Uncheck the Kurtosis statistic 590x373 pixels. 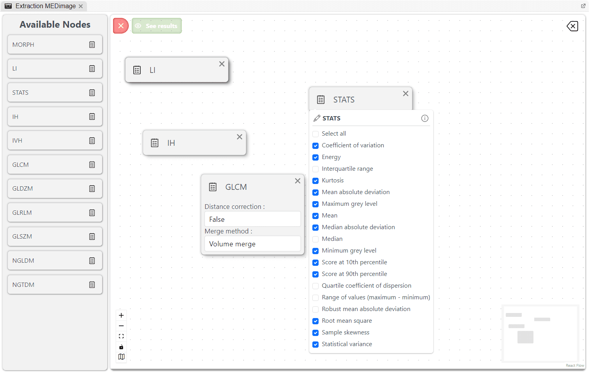click(315, 180)
